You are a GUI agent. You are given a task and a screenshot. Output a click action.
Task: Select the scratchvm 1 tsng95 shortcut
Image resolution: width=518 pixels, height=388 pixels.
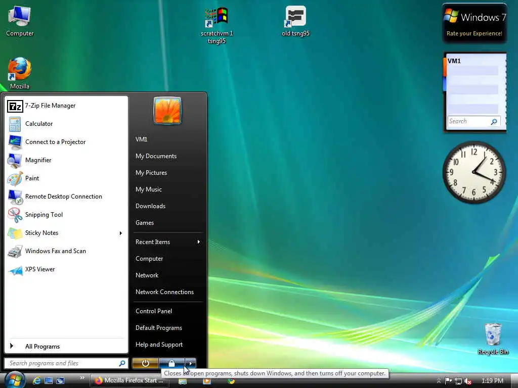[217, 25]
